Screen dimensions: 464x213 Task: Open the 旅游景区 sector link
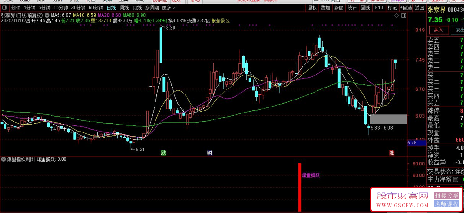[x=220, y=21]
